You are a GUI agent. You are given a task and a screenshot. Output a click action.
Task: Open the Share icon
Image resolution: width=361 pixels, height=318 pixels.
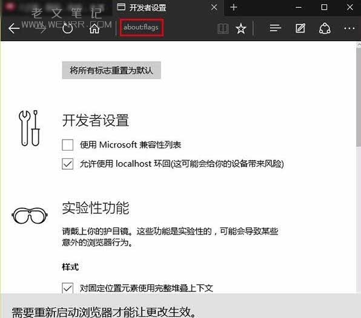(x=325, y=28)
